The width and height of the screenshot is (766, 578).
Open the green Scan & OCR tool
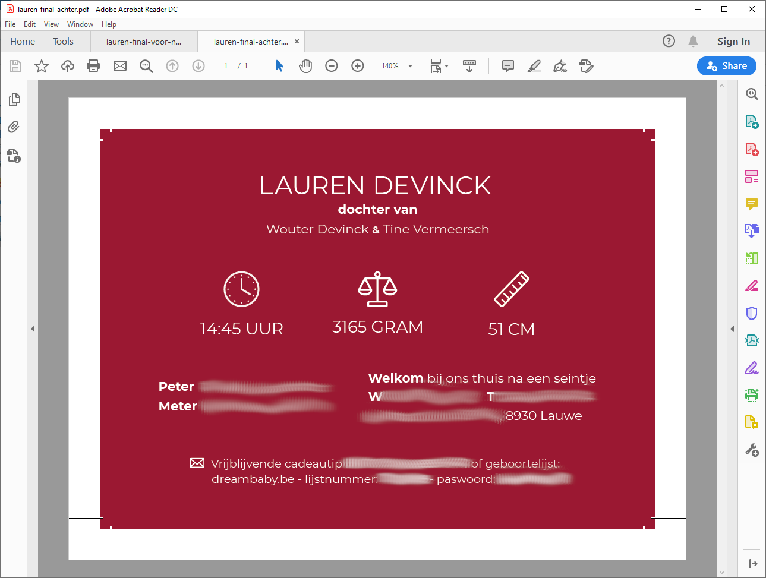pos(752,394)
